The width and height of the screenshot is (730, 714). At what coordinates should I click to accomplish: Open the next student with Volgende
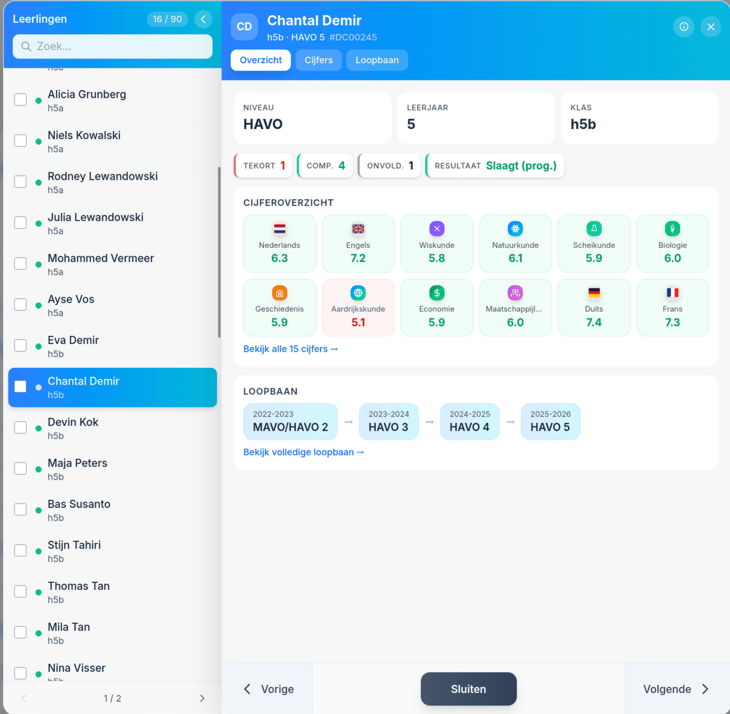coord(676,689)
